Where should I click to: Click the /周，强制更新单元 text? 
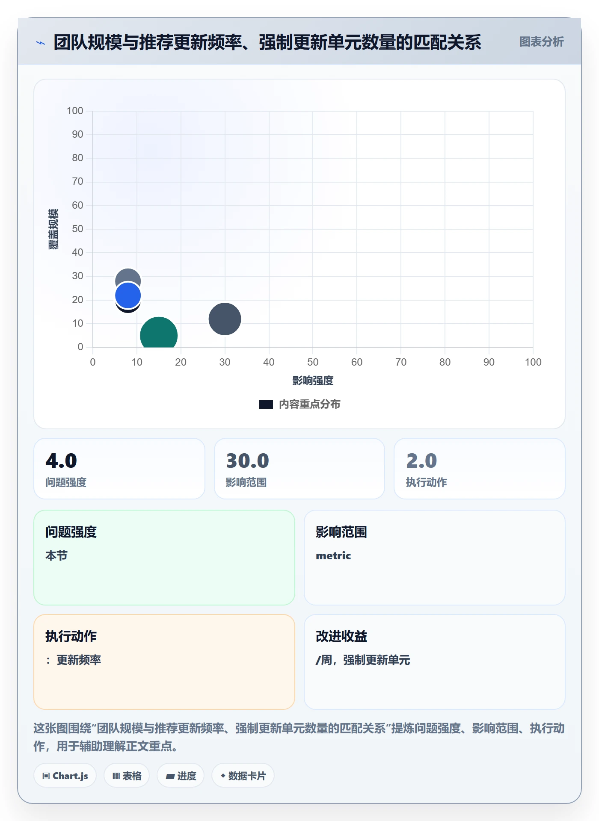tap(363, 660)
